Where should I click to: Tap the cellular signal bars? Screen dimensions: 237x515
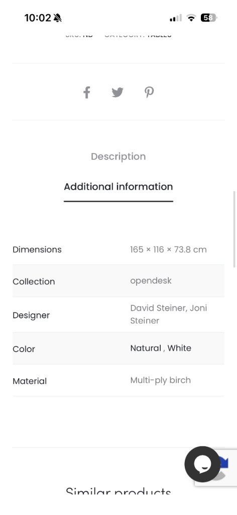176,18
